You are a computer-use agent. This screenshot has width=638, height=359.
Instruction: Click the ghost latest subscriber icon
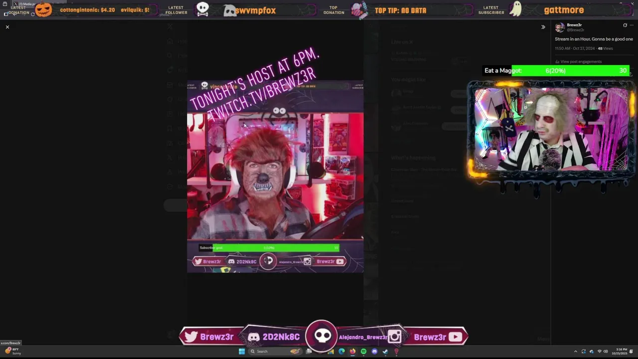[x=516, y=8]
